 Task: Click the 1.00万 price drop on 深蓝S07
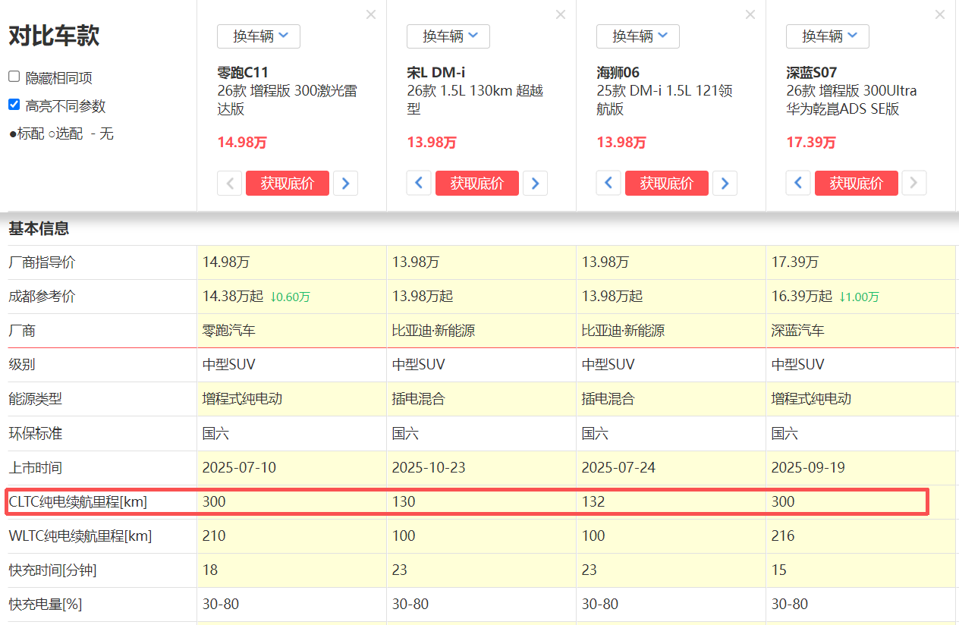point(859,297)
